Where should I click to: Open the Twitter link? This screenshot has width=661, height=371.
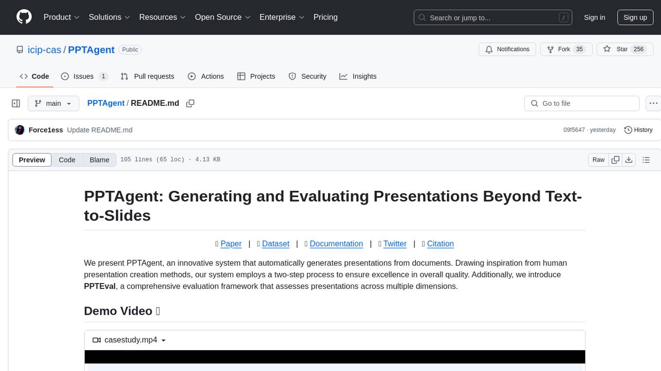395,244
